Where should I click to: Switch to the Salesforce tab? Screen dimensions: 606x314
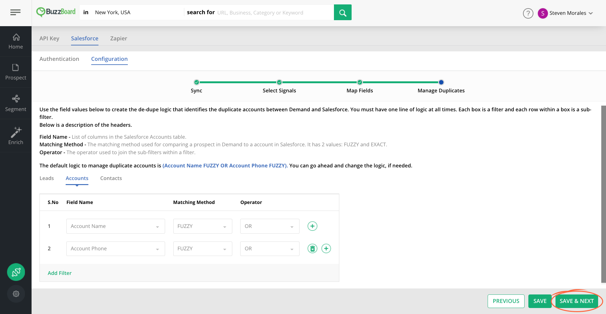coord(85,38)
